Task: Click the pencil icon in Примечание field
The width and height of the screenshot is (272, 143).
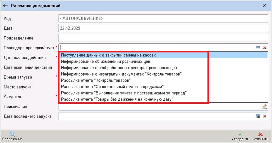Action: pos(264,106)
